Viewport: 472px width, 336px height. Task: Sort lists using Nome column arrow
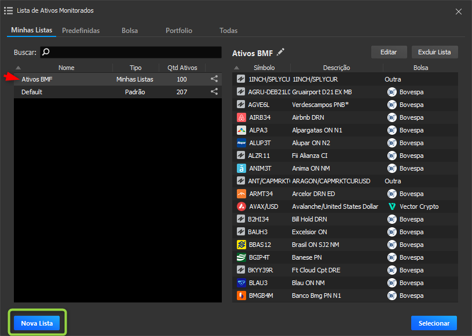[19, 68]
